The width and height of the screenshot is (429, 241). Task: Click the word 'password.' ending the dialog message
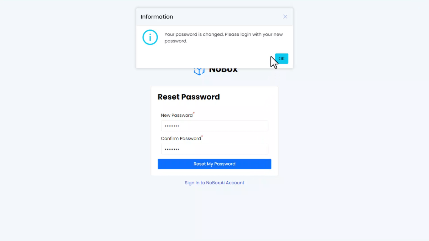176,41
